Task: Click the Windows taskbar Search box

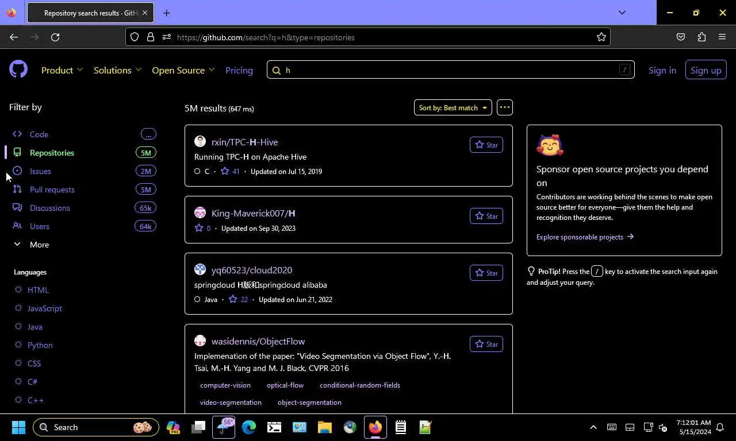Action: 95,427
